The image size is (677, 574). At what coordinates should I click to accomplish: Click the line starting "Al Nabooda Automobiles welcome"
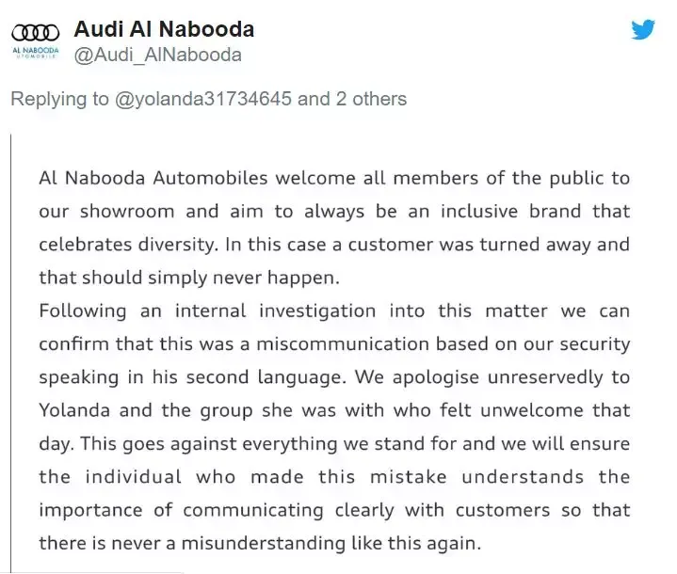point(334,178)
